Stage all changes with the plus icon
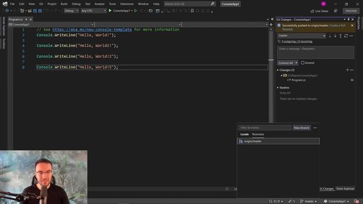363x204 pixels. tap(347, 70)
